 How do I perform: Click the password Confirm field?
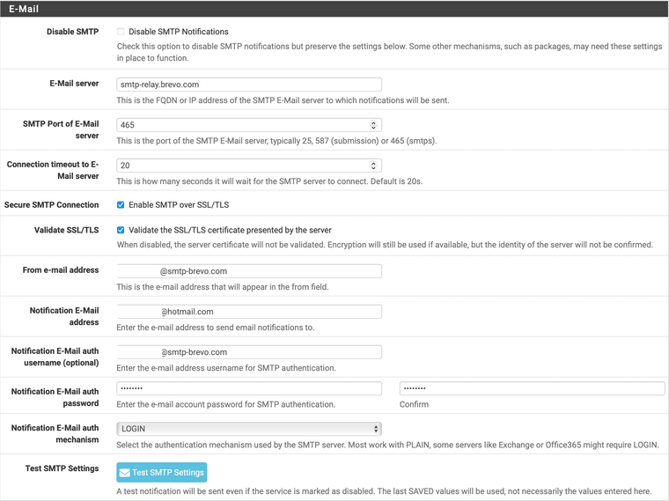point(532,388)
